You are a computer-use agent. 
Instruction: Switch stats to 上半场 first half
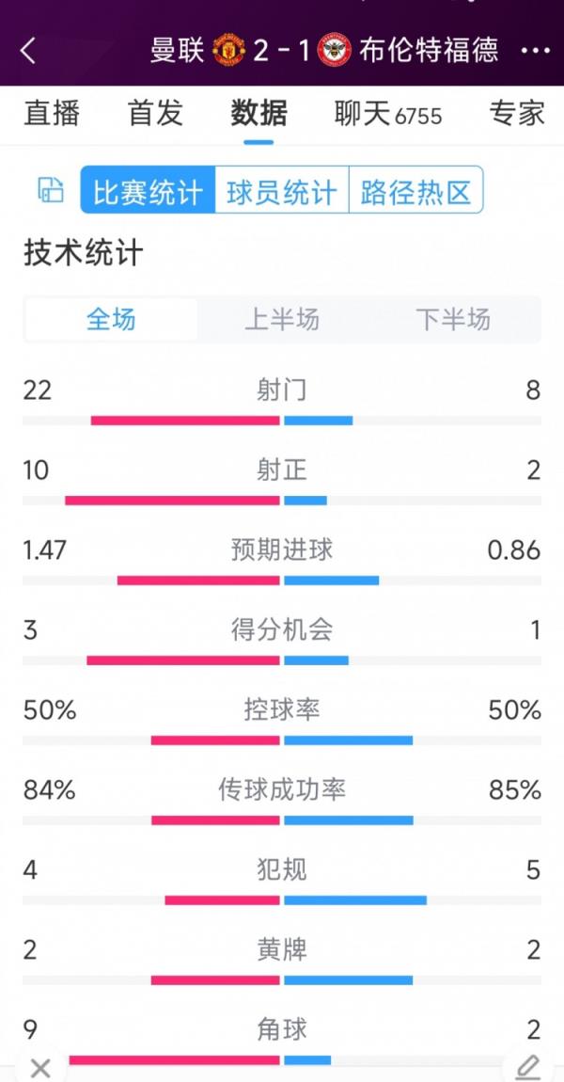[x=281, y=320]
